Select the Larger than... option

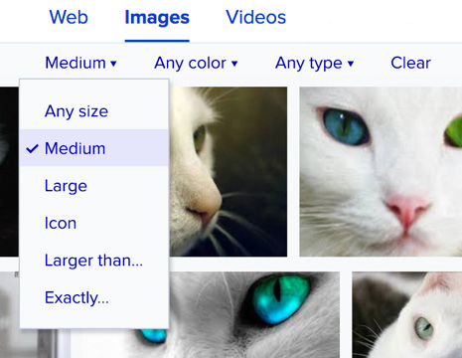(x=94, y=261)
